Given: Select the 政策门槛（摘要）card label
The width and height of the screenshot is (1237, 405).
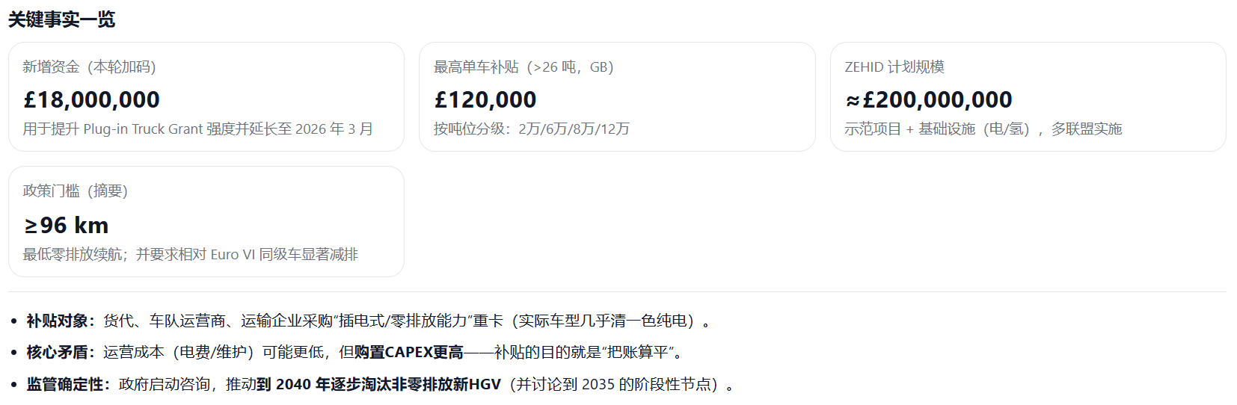Looking at the screenshot, I should point(75,191).
